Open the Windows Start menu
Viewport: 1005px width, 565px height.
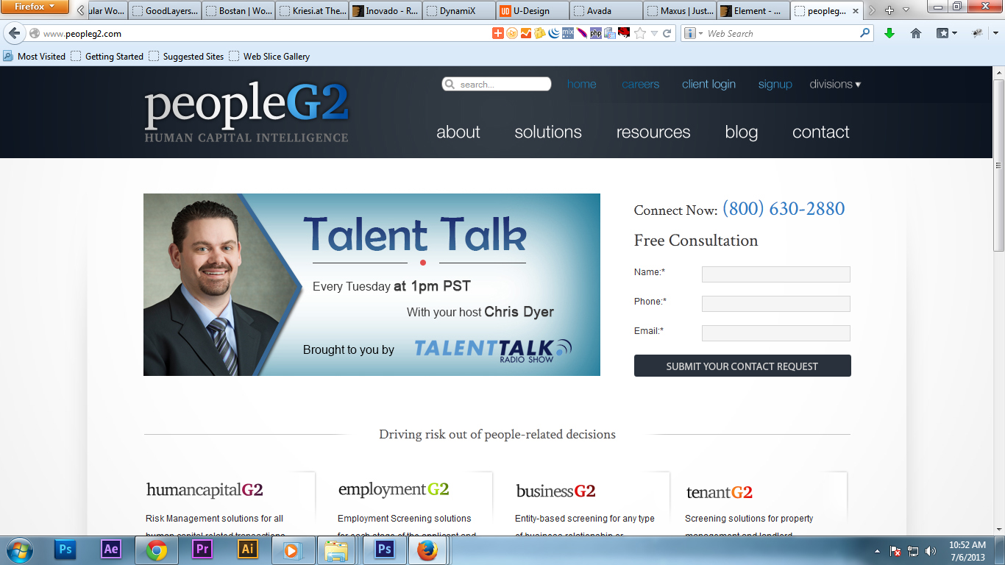pos(18,550)
